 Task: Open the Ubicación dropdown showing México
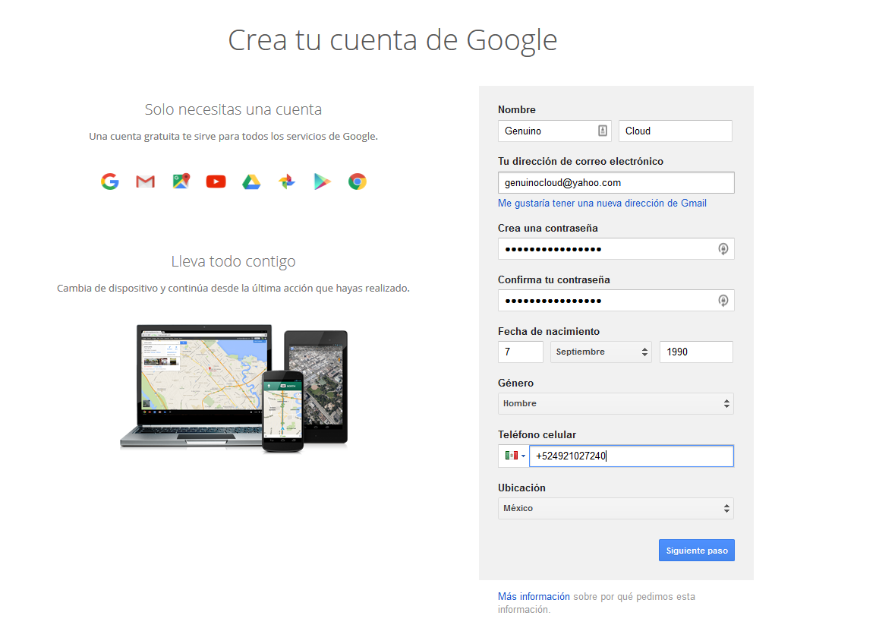pyautogui.click(x=616, y=508)
